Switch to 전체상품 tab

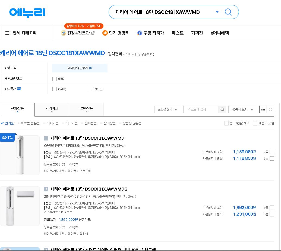click(x=17, y=110)
